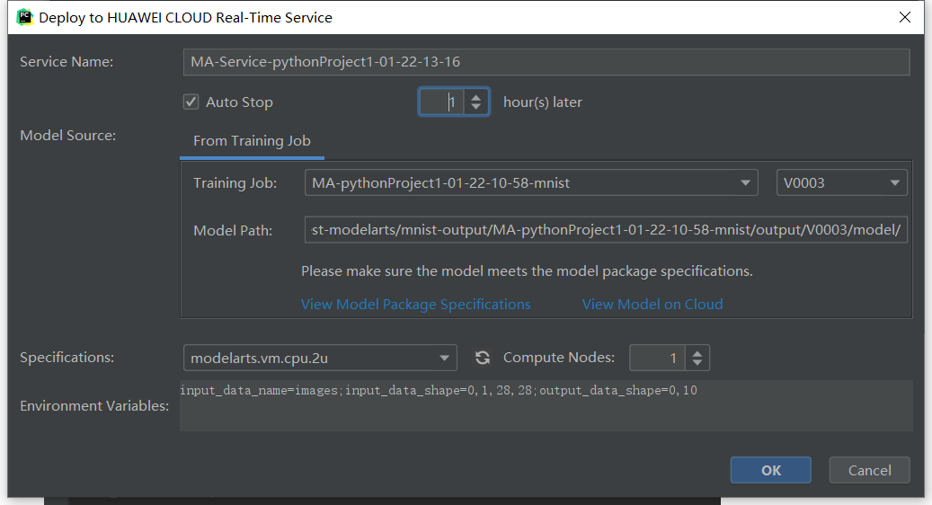Switch to the From Training Job tab
The width and height of the screenshot is (932, 505).
[x=252, y=141]
